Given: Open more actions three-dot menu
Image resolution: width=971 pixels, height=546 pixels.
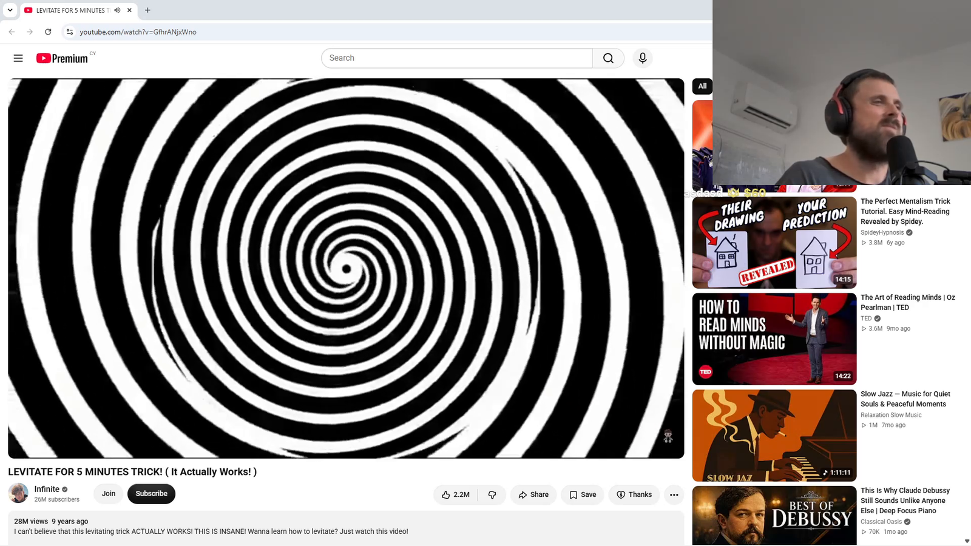Looking at the screenshot, I should (x=674, y=495).
